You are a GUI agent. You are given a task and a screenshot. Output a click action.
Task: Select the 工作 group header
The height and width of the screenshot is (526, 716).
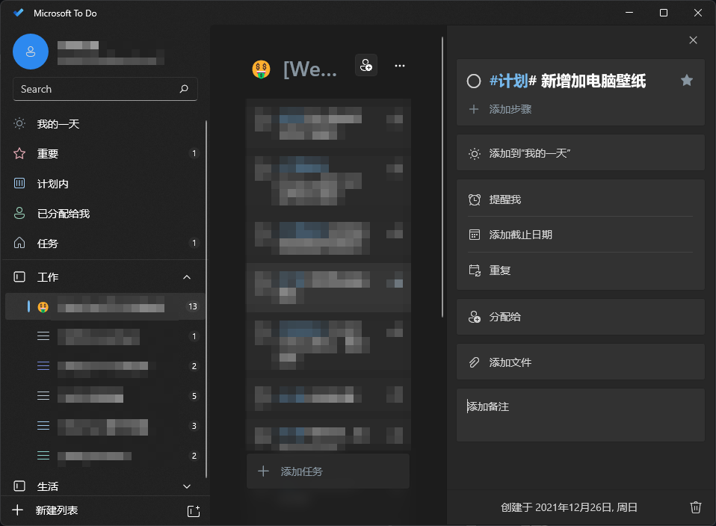(105, 277)
